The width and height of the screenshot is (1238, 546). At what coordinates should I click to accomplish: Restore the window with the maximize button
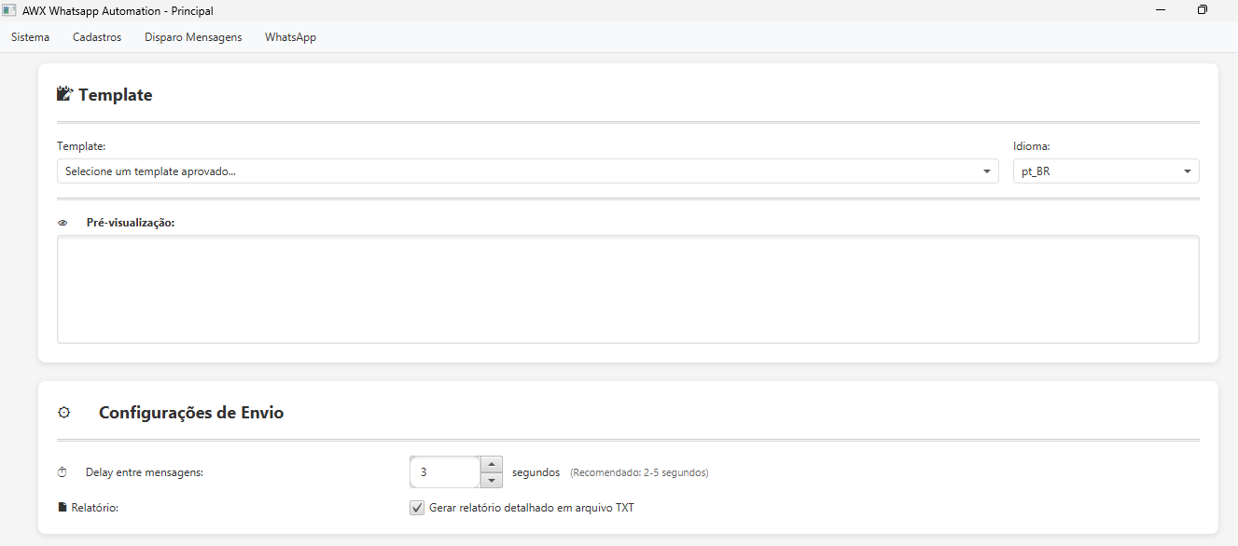(1202, 10)
